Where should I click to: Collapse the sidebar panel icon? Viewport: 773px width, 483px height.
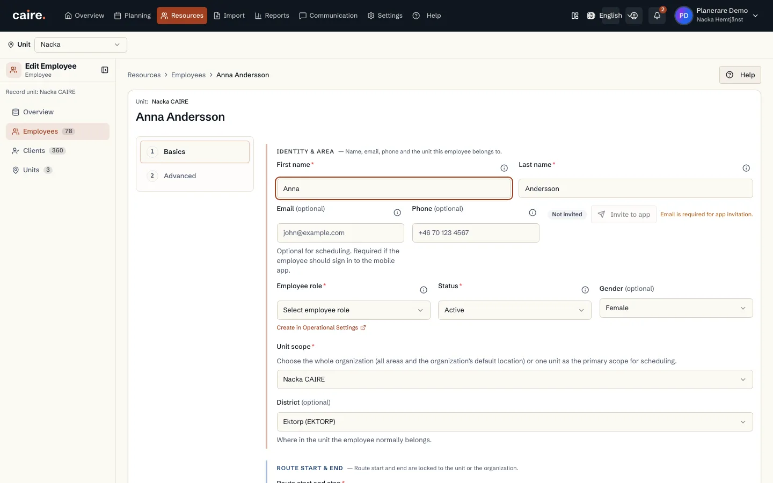[x=105, y=70]
